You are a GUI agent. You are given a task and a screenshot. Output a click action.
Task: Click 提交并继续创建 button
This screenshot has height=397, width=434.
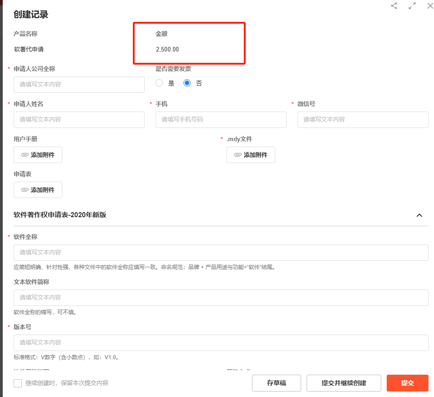(344, 383)
